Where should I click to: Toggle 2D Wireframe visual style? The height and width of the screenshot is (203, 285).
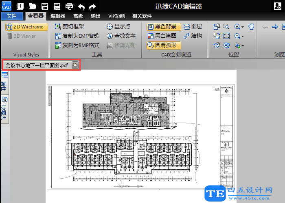pyautogui.click(x=26, y=27)
